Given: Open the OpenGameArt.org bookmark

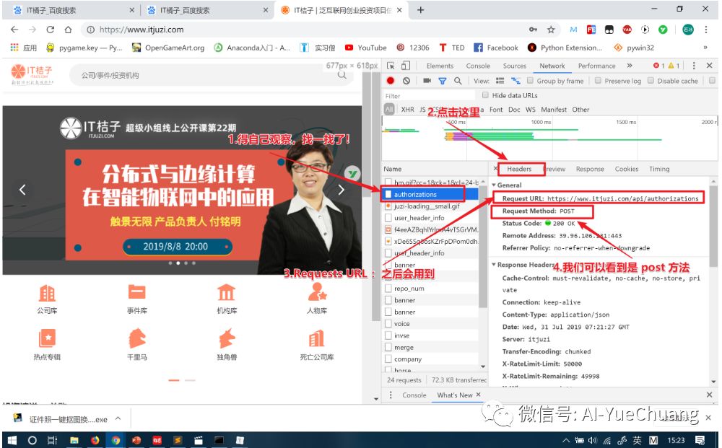Looking at the screenshot, I should (168, 48).
